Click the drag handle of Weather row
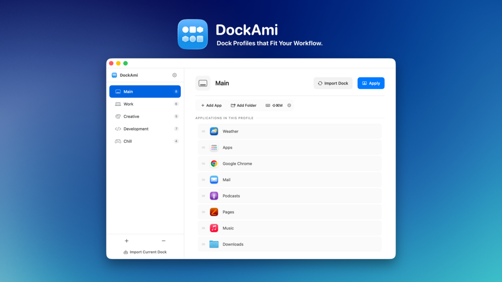 203,131
